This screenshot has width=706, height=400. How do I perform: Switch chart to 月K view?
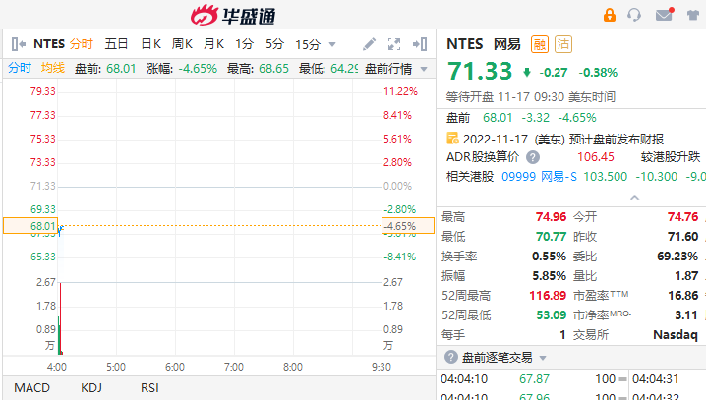[213, 44]
